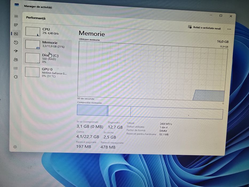The image size is (249, 187).
Task: Select the GPU 0 entry
Action: click(47, 72)
